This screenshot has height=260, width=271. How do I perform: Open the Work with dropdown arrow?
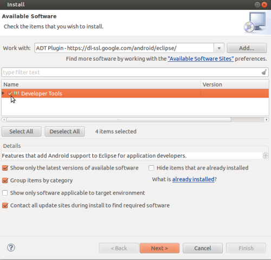click(219, 48)
